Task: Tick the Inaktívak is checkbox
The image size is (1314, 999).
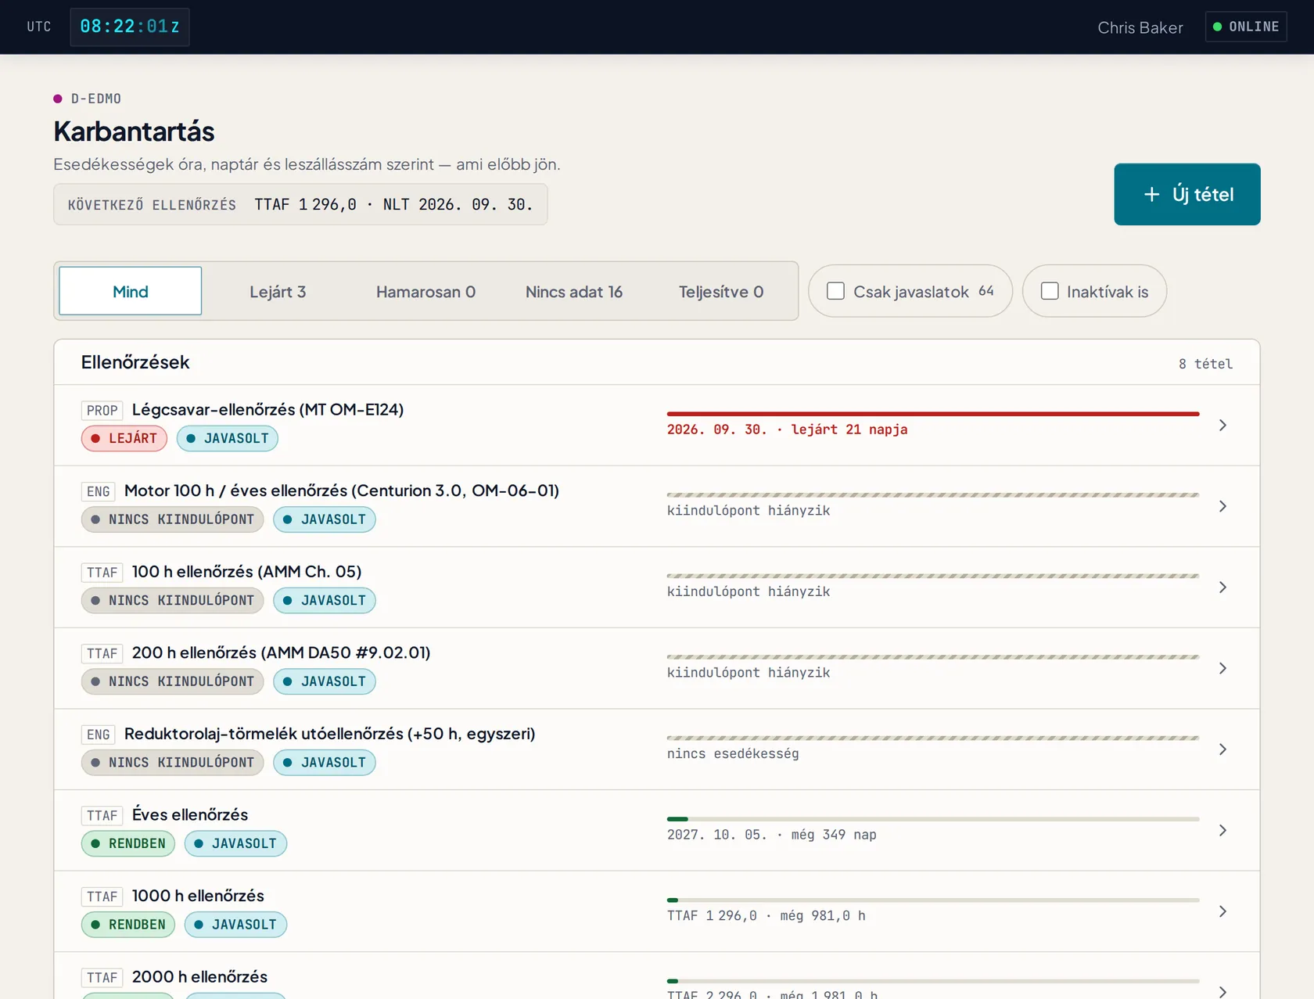Action: [x=1050, y=291]
